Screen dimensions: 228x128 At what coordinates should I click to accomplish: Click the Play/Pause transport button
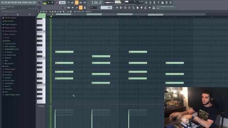click(x=48, y=2)
